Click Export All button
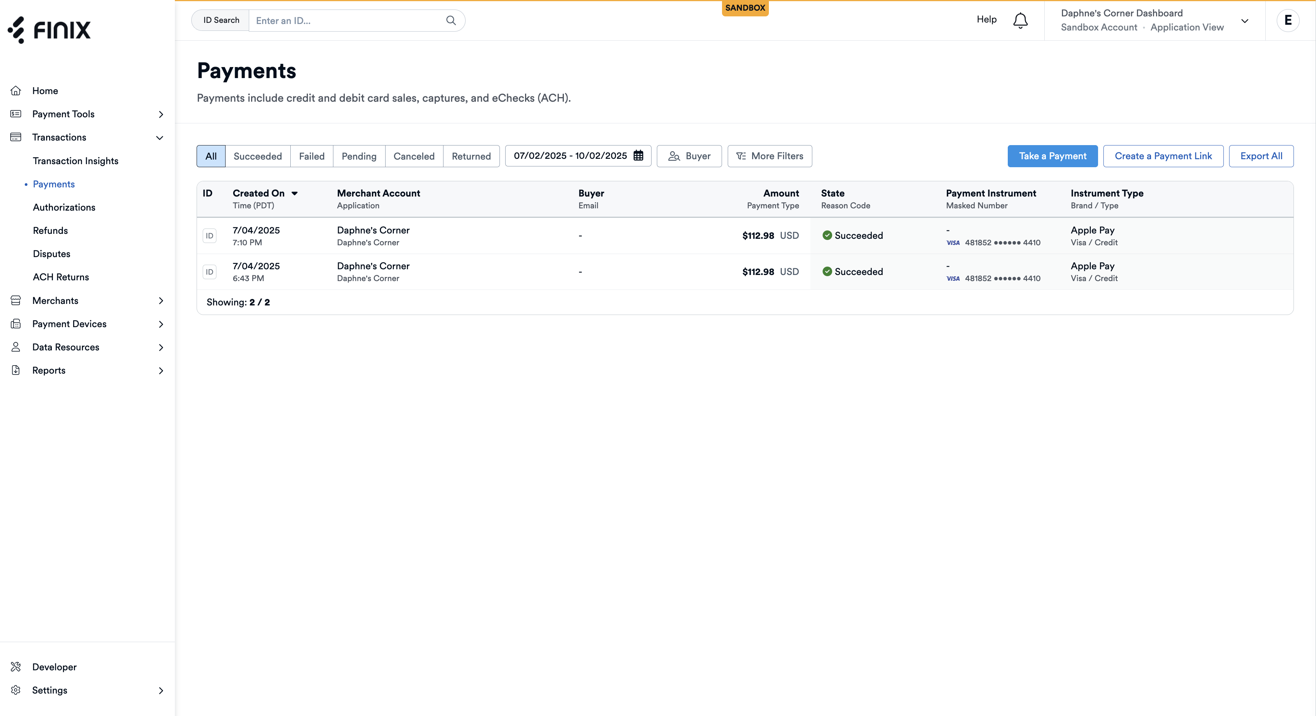Screen dimensions: 1316x716 [x=1261, y=156]
